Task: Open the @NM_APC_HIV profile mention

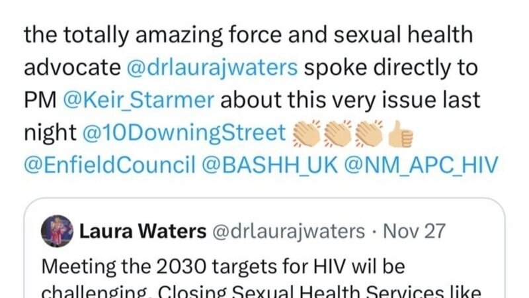Action: 421,165
